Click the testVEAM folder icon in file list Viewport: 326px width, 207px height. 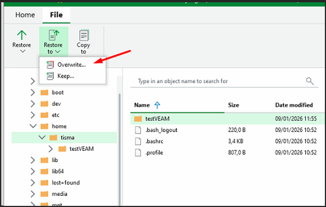pyautogui.click(x=137, y=119)
